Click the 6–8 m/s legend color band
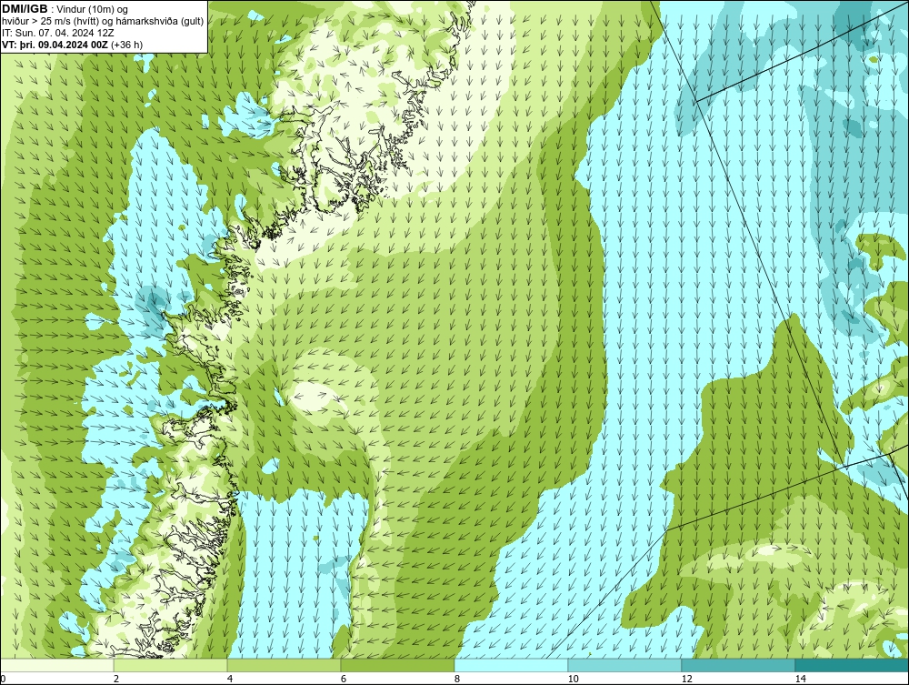 398,665
